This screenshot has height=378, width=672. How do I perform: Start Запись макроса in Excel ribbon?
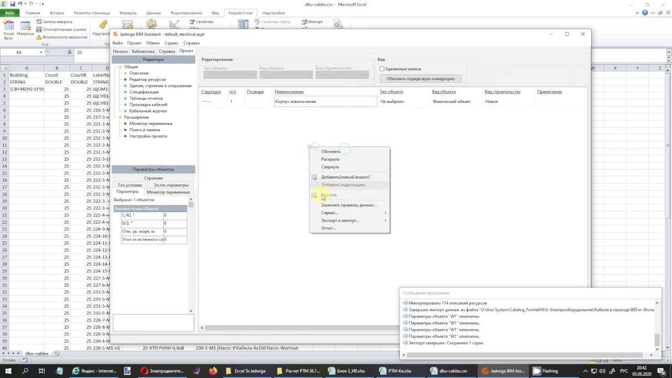coord(54,22)
